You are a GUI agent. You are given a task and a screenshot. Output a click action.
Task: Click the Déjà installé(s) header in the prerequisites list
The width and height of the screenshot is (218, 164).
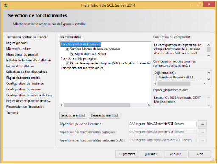pyautogui.click(x=165, y=73)
